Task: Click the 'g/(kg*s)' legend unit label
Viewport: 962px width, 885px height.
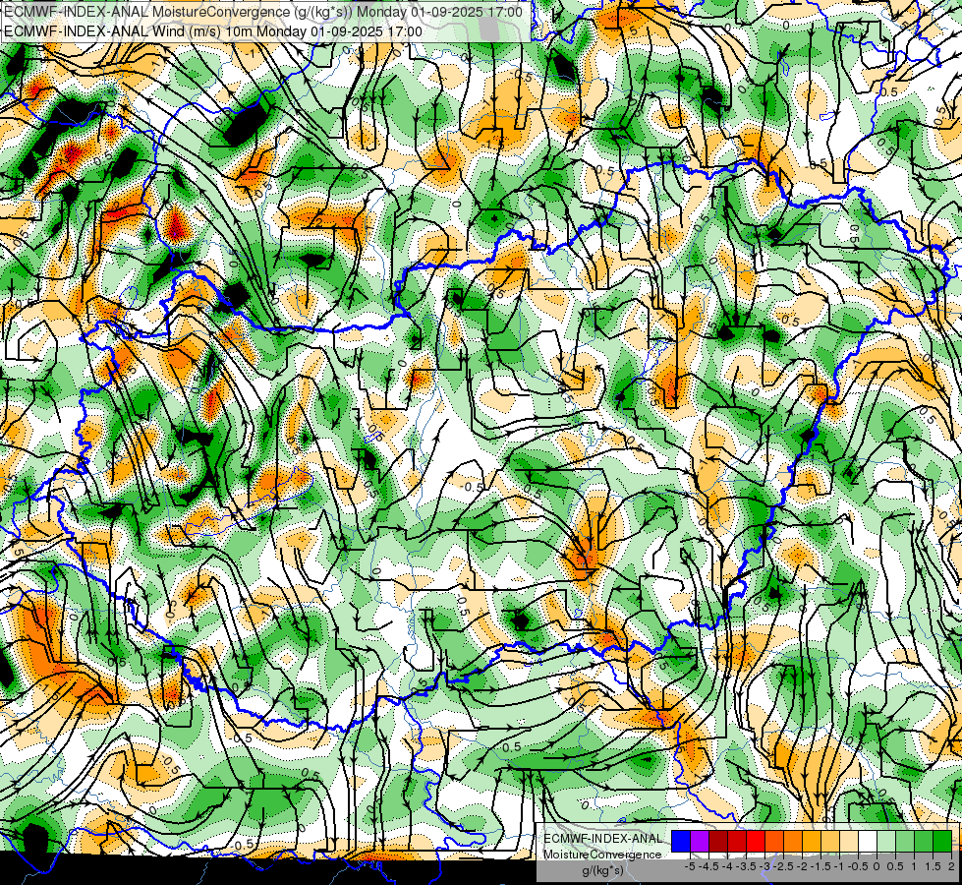Action: (602, 870)
